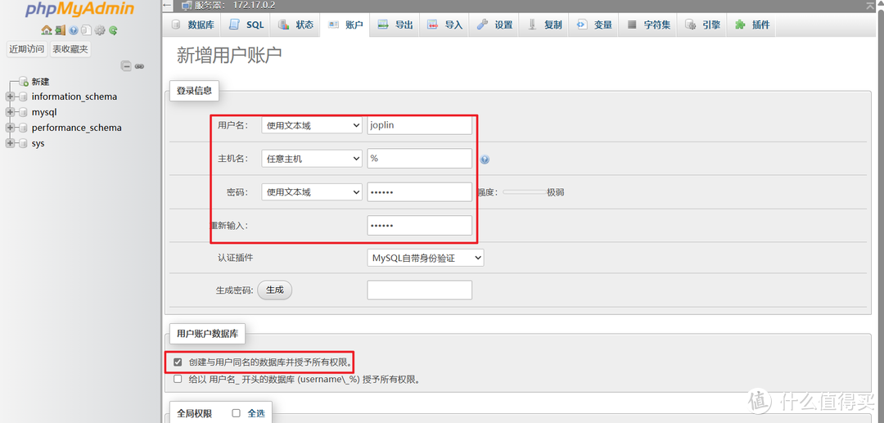
Task: Open phpMyAdmin documentation question mark icon
Action: (x=73, y=30)
